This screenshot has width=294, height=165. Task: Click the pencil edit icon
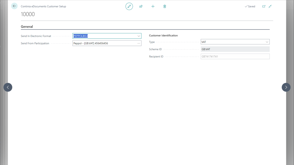click(129, 6)
